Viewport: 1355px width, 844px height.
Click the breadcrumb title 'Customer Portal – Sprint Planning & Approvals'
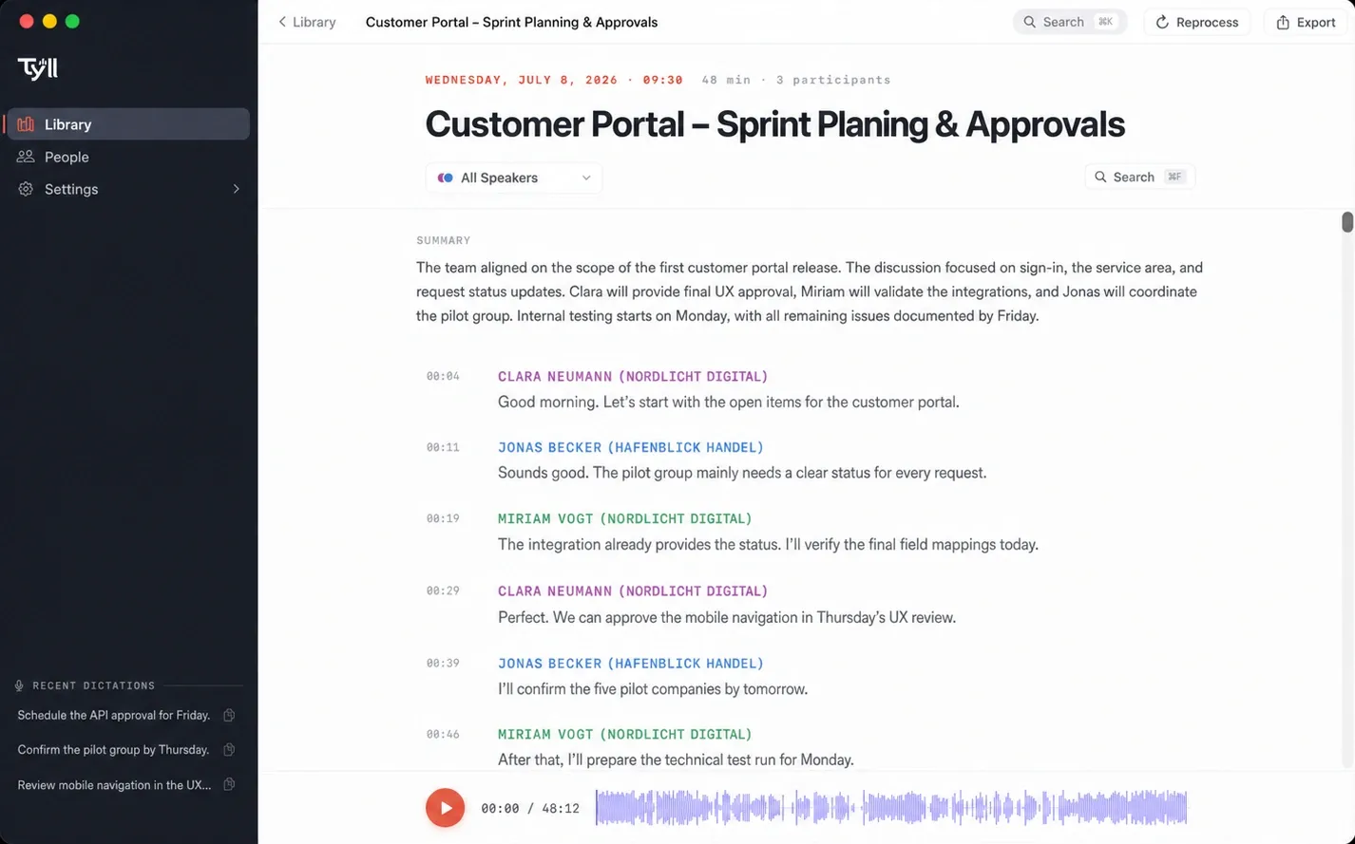[511, 22]
